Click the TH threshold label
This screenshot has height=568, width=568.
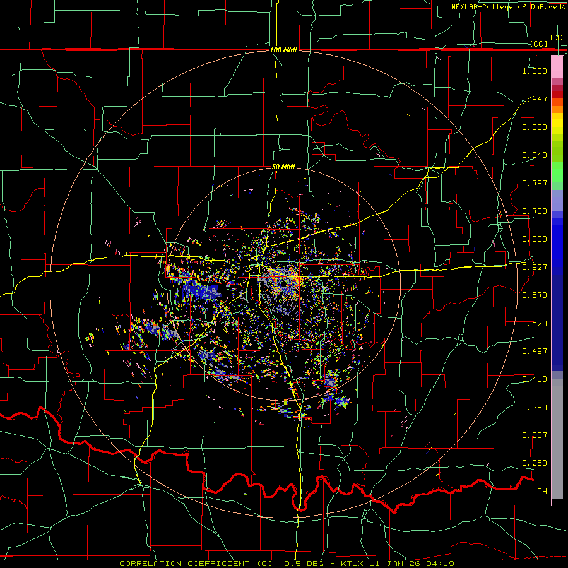[x=542, y=492]
